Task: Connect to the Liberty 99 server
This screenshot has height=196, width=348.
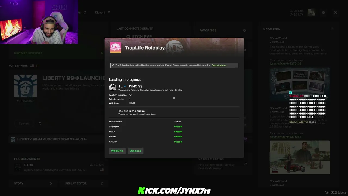Action: click(24, 123)
